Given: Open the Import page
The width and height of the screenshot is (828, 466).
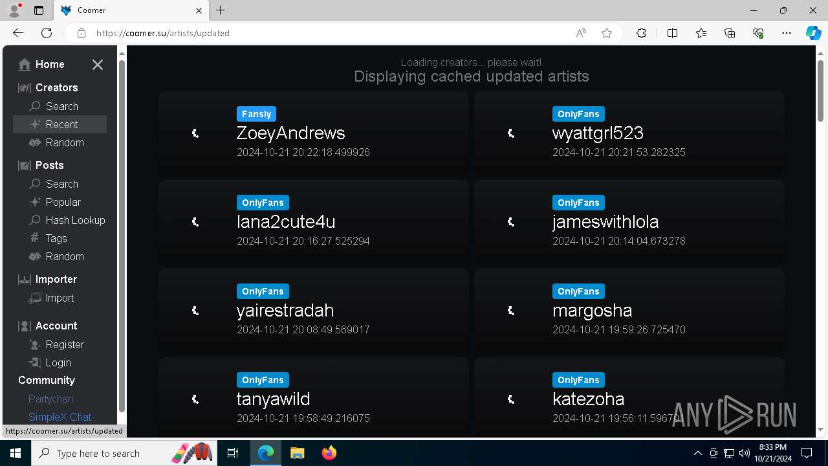Looking at the screenshot, I should [52, 298].
